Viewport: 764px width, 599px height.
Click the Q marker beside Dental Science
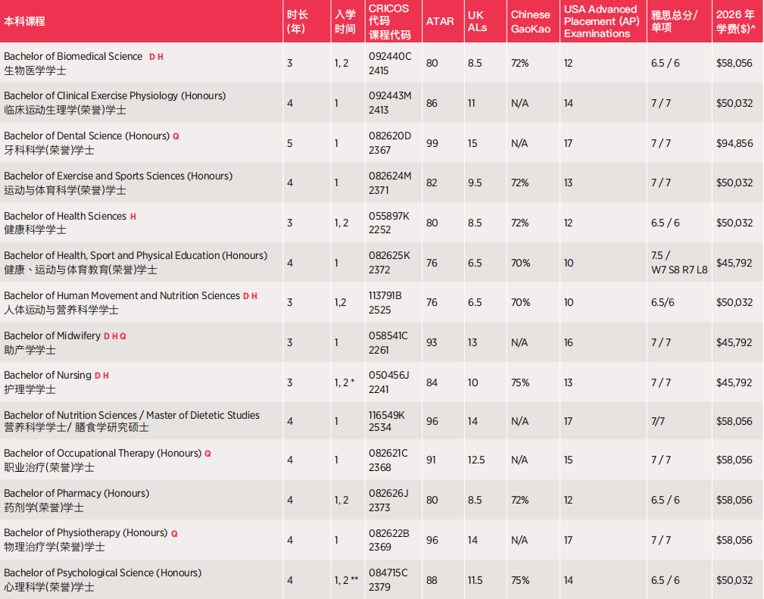[176, 136]
